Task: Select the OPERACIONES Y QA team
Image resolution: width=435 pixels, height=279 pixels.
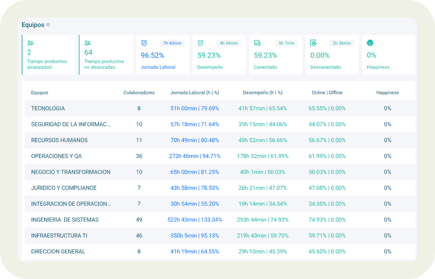Action: pyautogui.click(x=56, y=156)
